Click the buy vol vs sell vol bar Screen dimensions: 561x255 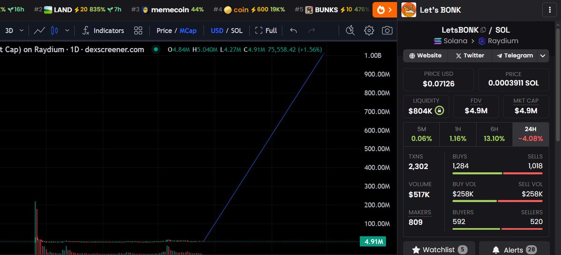pos(497,201)
